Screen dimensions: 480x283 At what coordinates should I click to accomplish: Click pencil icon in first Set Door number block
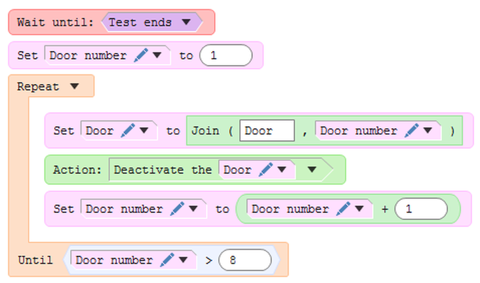pyautogui.click(x=140, y=56)
